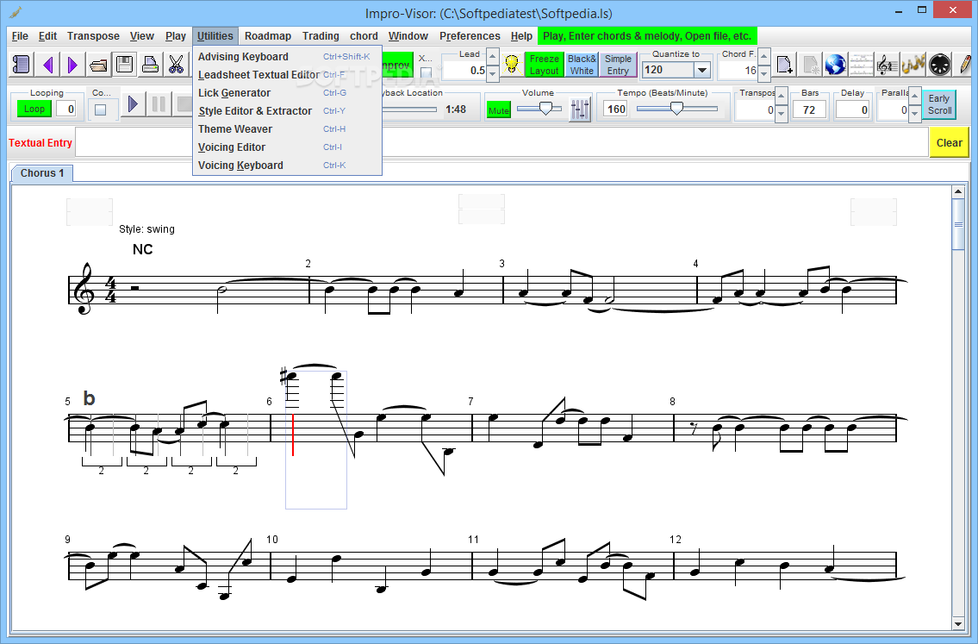Toggle Black & White mode

[x=582, y=65]
